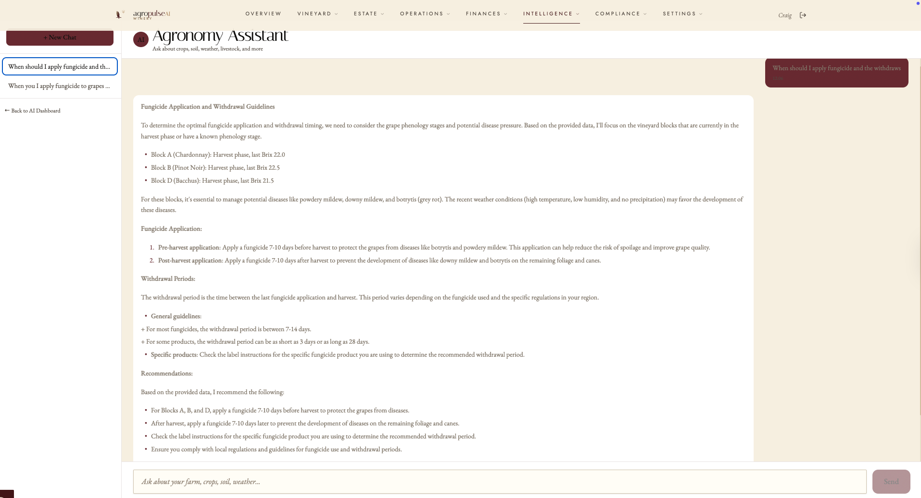Image resolution: width=921 pixels, height=498 pixels.
Task: Click the agropulse winery logo icon
Action: [x=120, y=14]
